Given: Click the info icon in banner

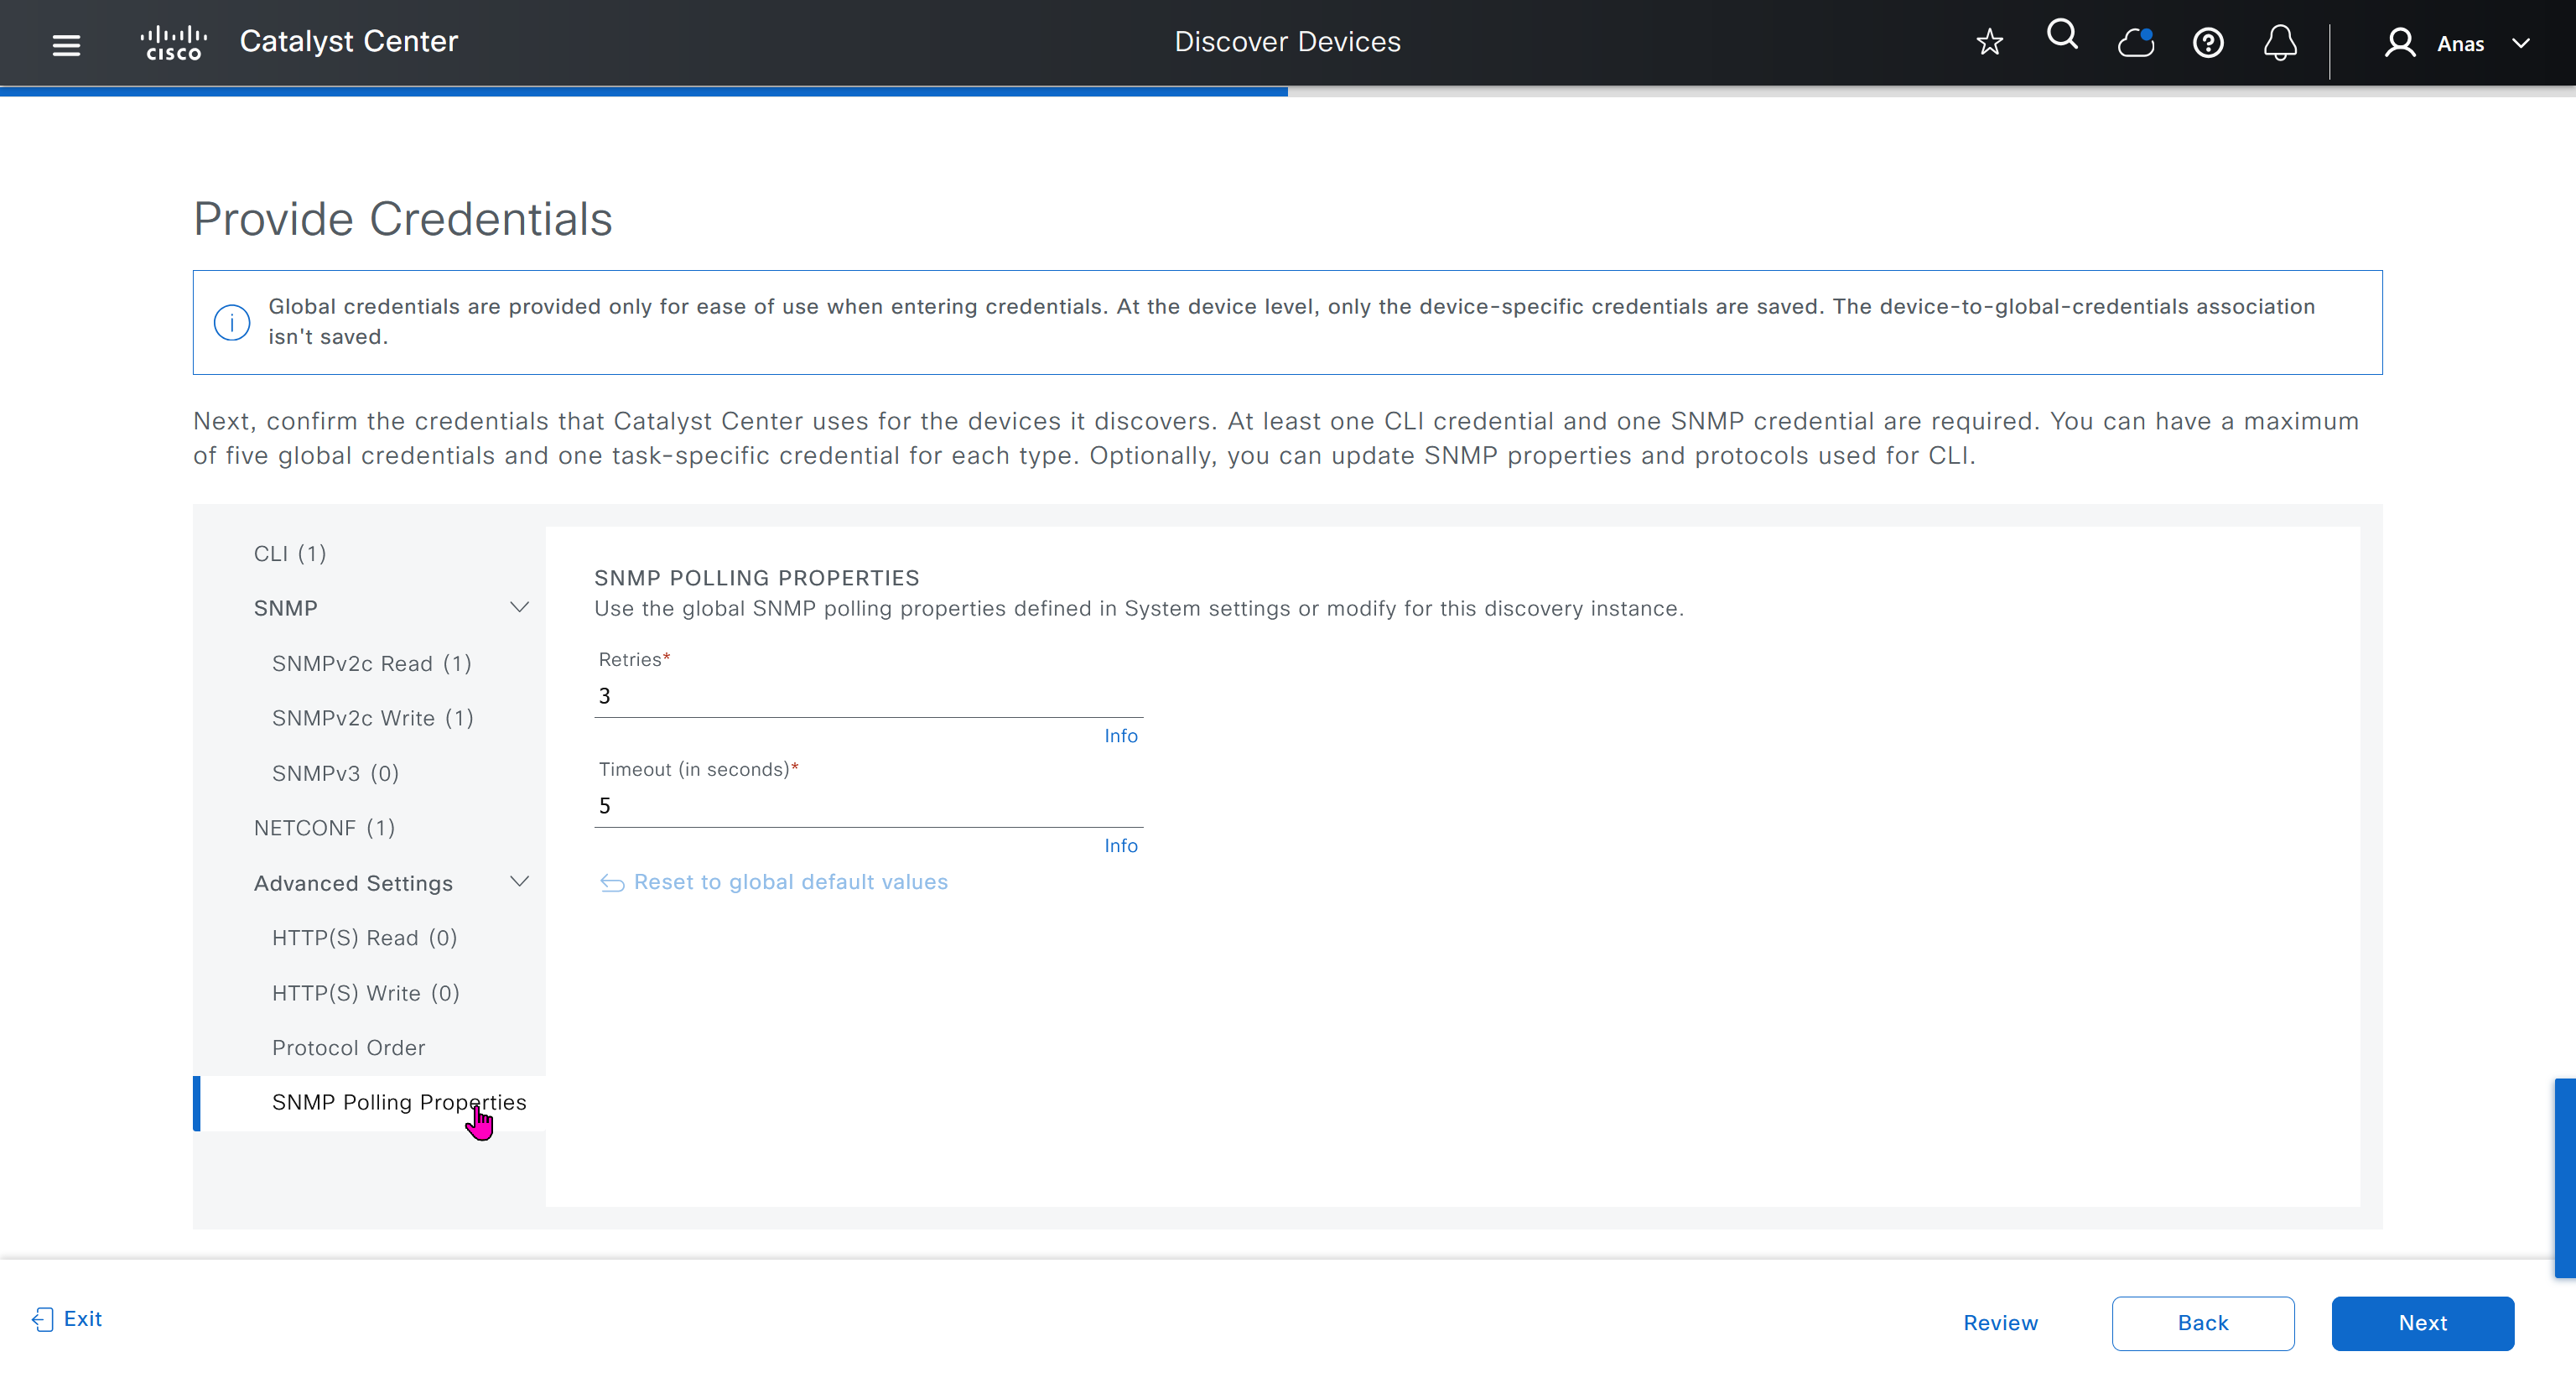Looking at the screenshot, I should tap(232, 322).
